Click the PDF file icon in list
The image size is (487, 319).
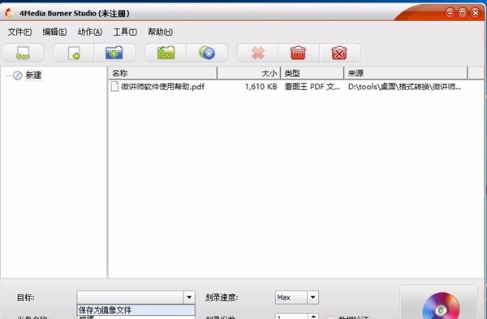pos(114,87)
